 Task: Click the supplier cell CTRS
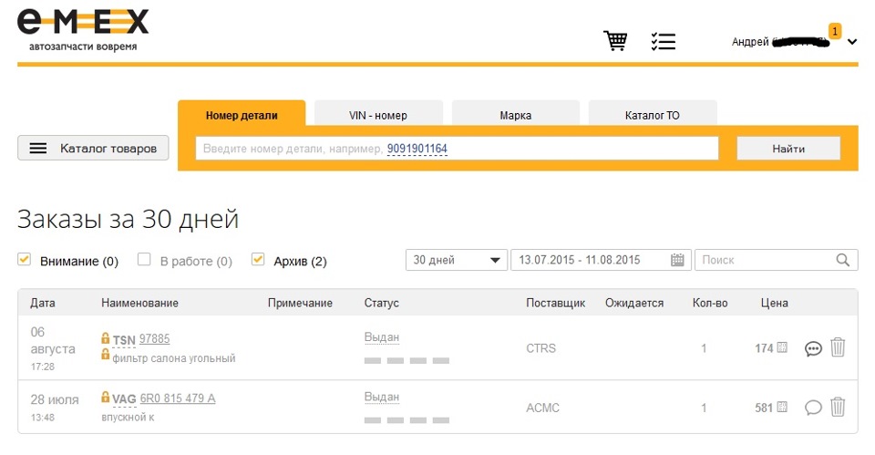[x=540, y=347]
